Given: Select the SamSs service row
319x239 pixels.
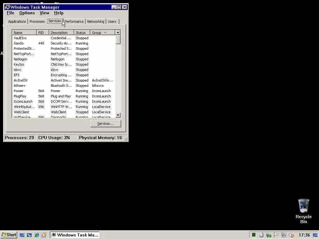Looking at the screenshot, I should (x=64, y=43).
